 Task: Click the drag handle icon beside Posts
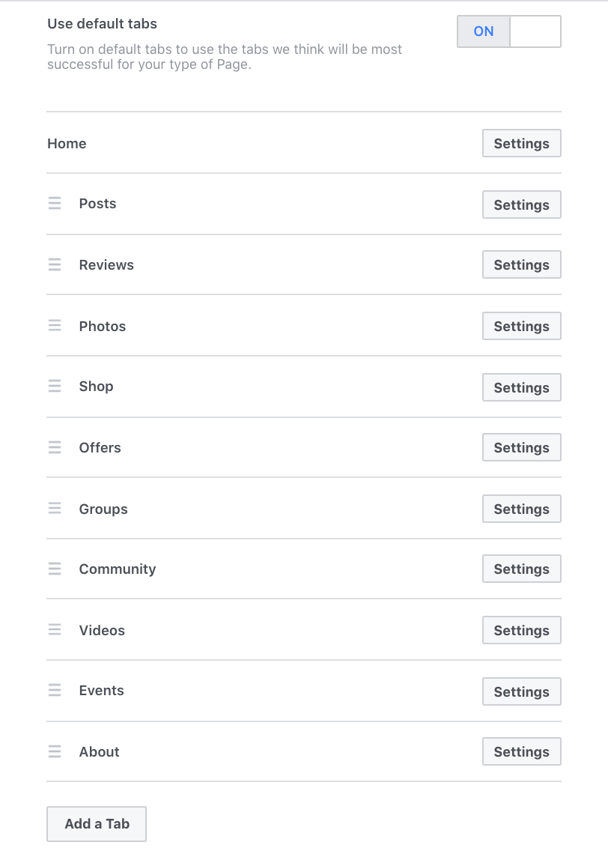[55, 204]
